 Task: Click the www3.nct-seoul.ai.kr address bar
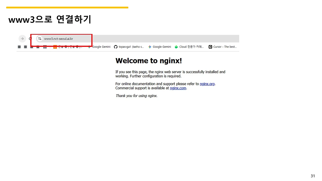pyautogui.click(x=58, y=39)
